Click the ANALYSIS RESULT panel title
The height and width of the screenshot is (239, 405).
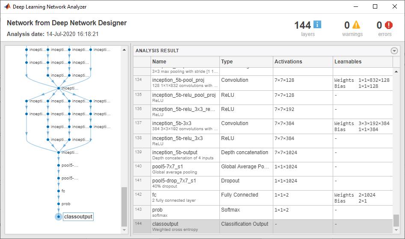(x=157, y=51)
